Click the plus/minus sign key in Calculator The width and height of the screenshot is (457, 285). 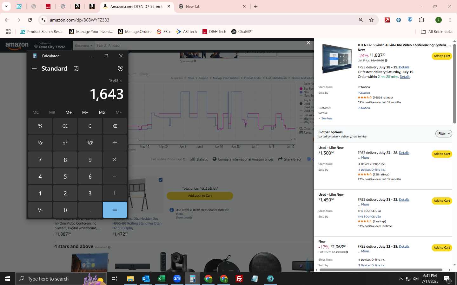click(x=40, y=210)
